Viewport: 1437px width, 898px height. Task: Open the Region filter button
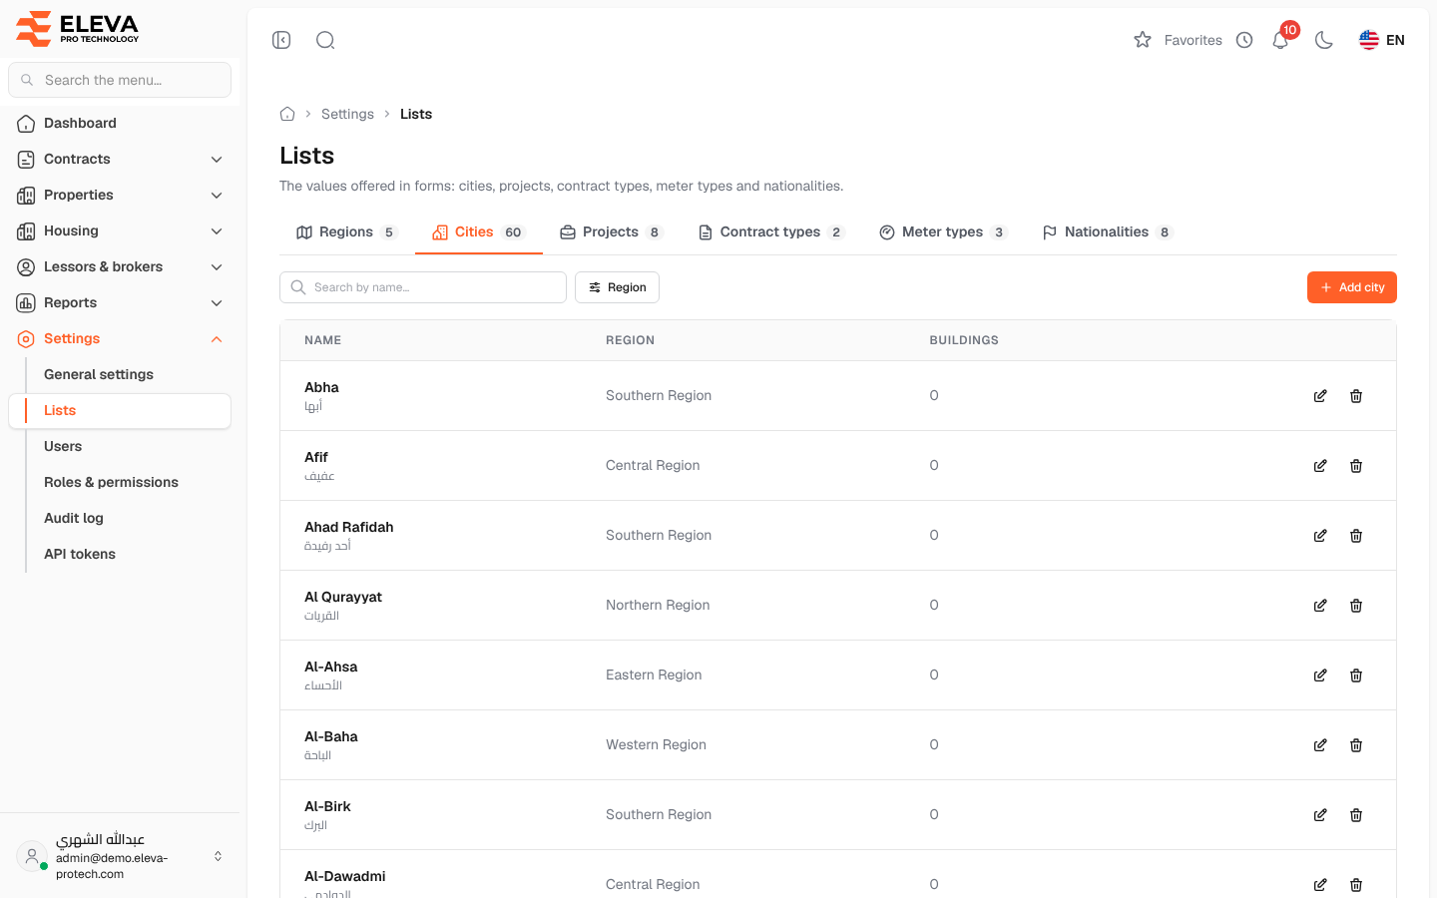click(617, 287)
